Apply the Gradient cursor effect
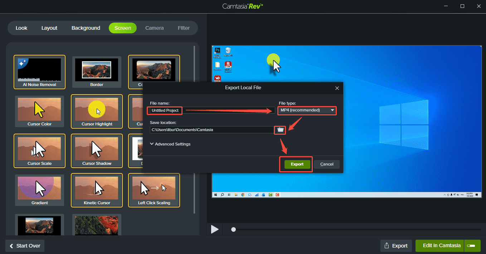486x254 pixels. (39, 190)
